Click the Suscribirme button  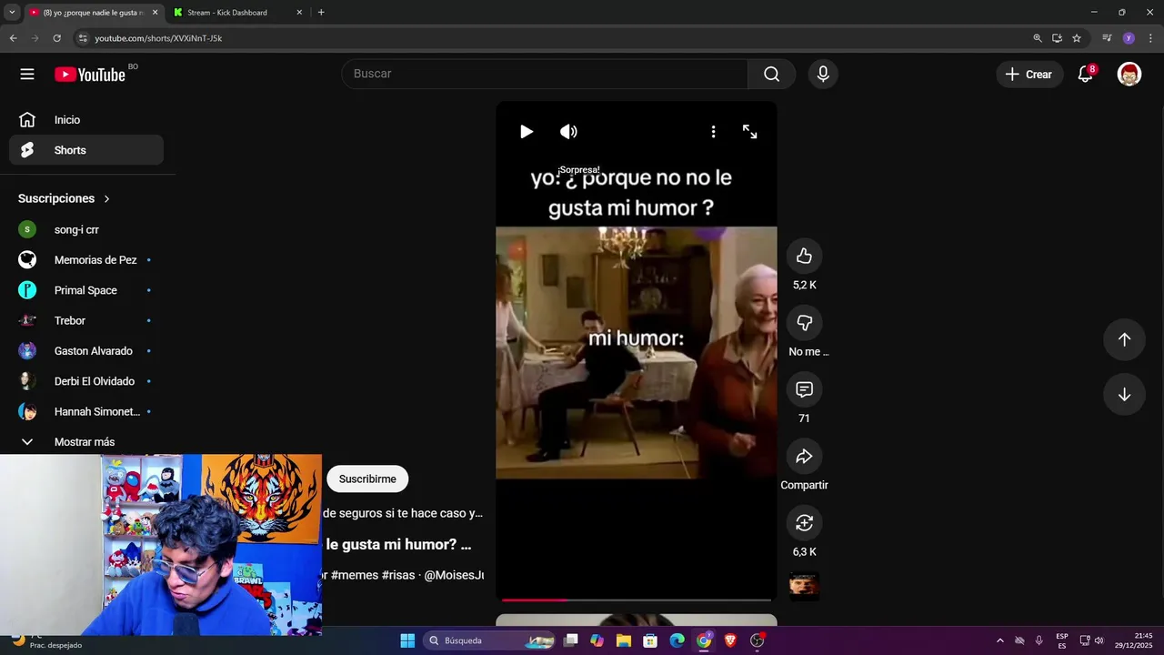367,479
